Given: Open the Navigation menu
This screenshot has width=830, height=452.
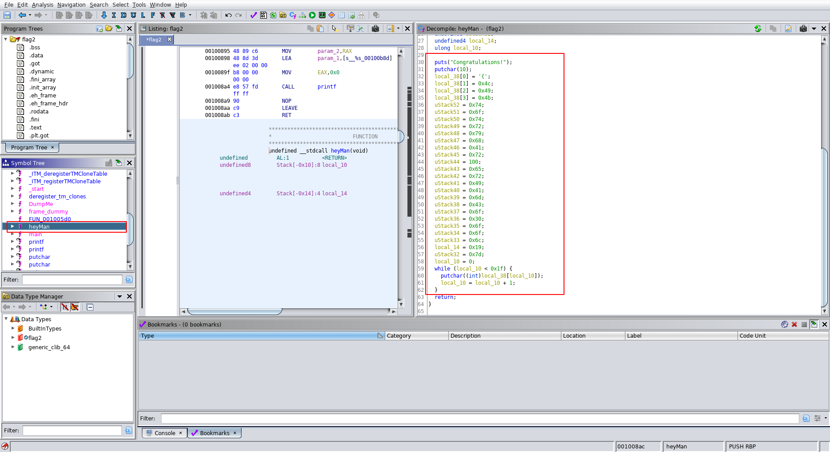Looking at the screenshot, I should (x=71, y=4).
